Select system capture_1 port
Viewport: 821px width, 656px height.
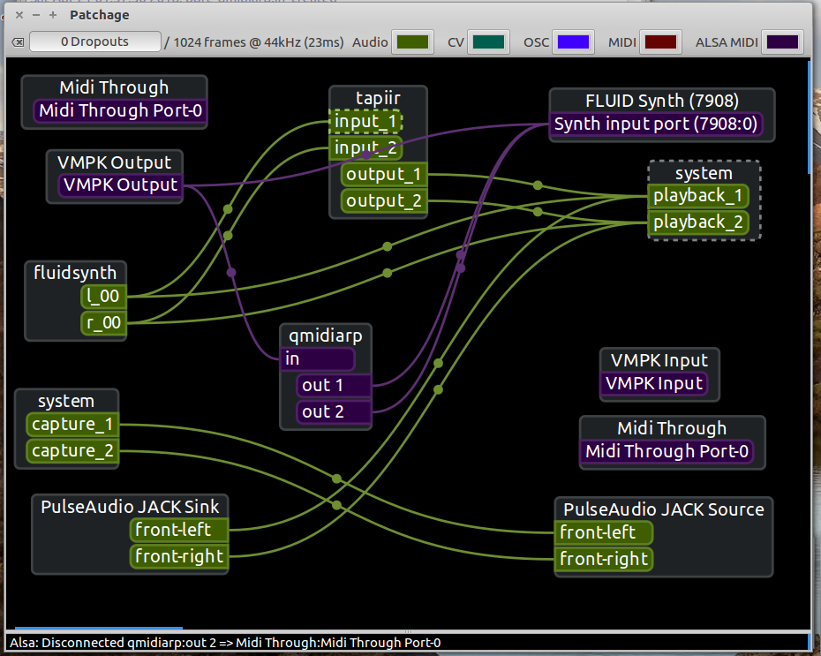pyautogui.click(x=72, y=425)
